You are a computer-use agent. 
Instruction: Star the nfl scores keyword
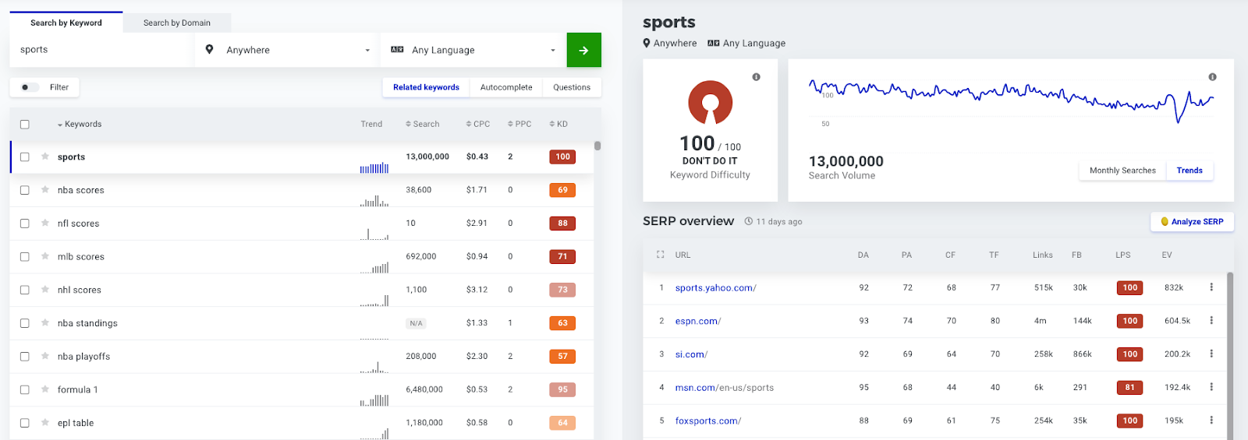click(x=45, y=223)
